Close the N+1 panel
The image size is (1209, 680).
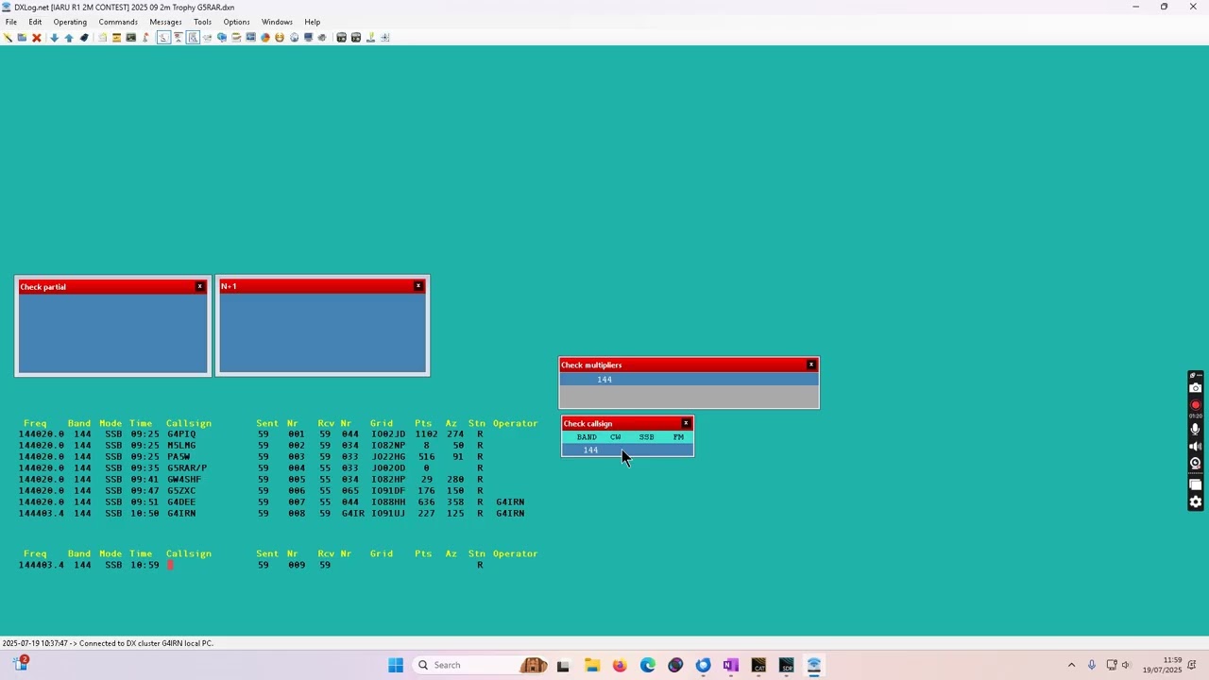(418, 285)
